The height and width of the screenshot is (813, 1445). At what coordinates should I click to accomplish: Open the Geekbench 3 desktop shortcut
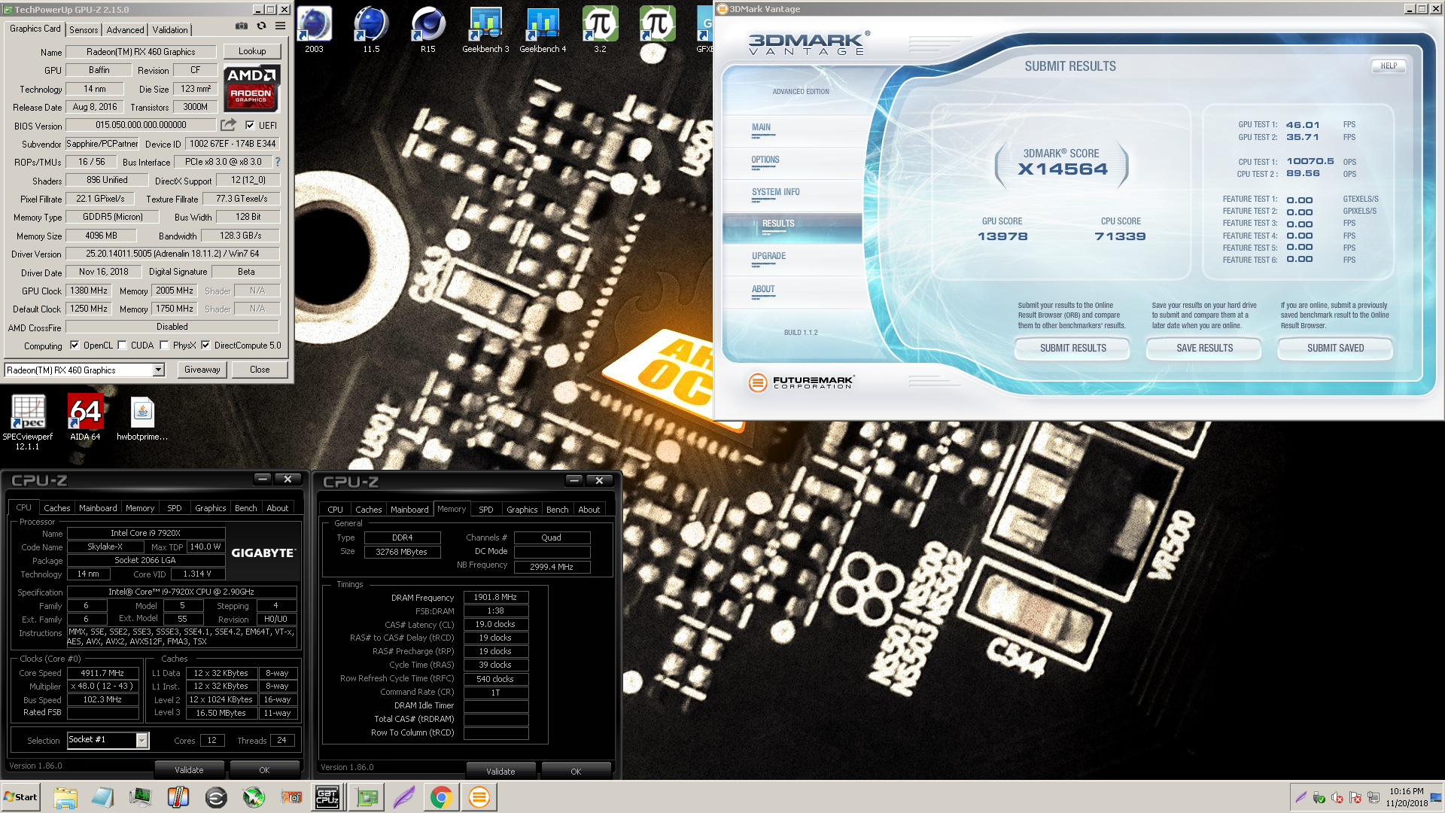485,30
